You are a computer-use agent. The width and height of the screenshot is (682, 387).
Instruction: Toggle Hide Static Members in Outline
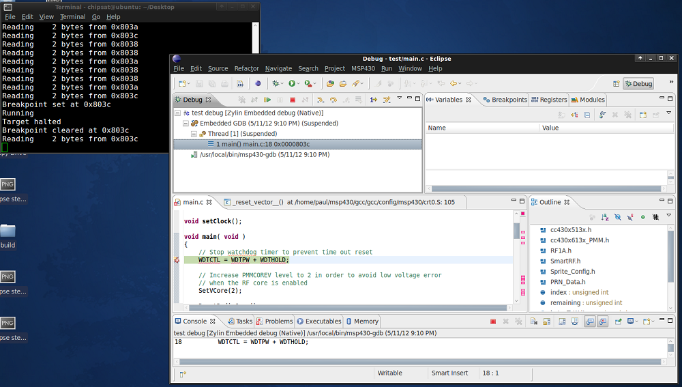point(630,217)
